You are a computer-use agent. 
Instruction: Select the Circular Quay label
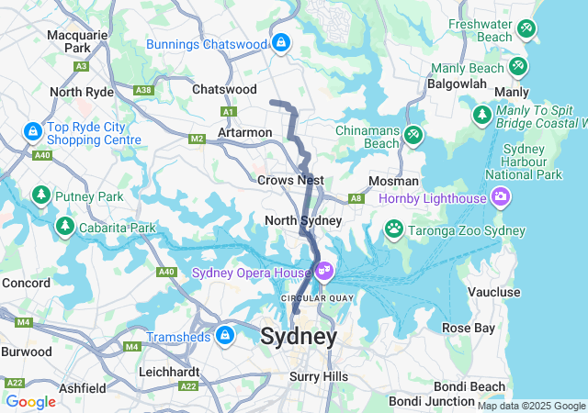click(317, 298)
